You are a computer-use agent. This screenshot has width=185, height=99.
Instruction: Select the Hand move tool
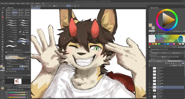click(x=2, y=12)
